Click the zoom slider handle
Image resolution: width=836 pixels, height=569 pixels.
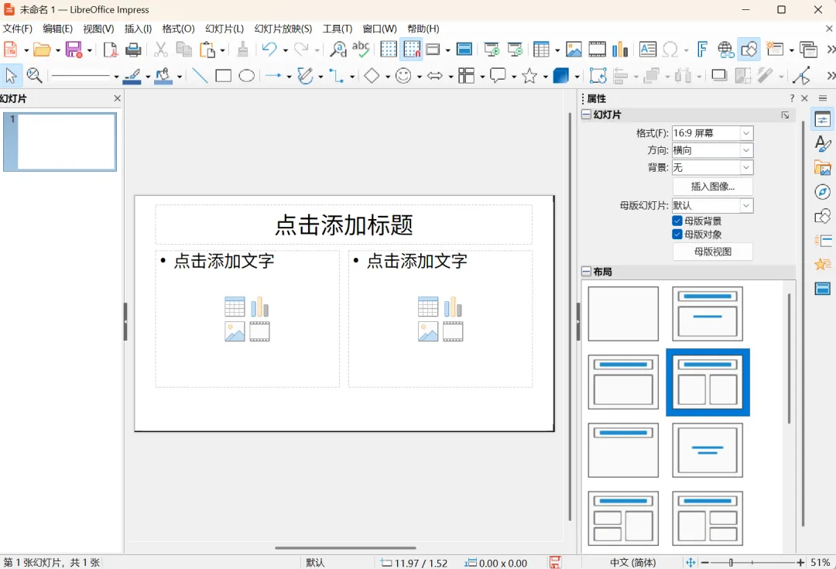click(731, 563)
